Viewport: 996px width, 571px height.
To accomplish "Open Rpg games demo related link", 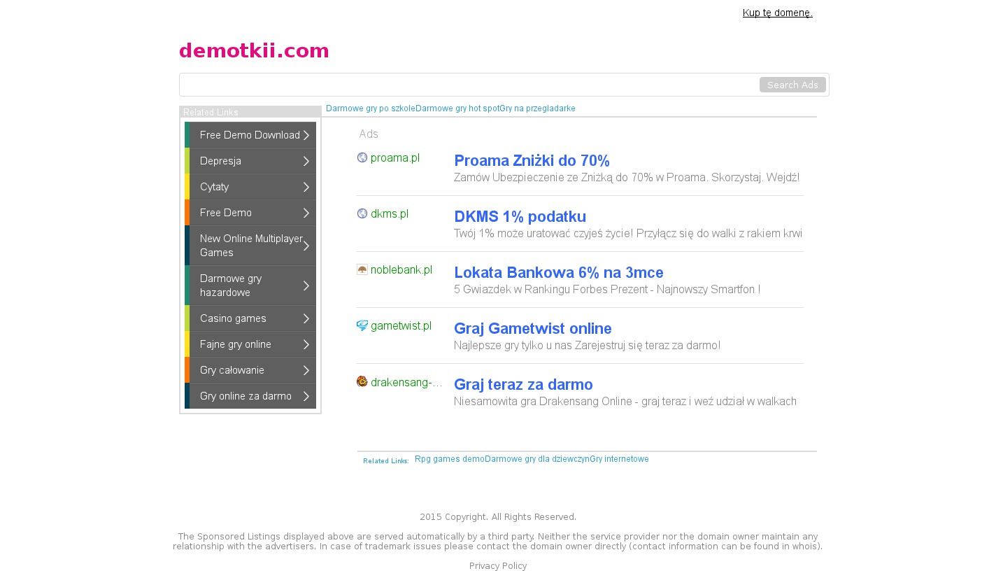I will [x=450, y=459].
